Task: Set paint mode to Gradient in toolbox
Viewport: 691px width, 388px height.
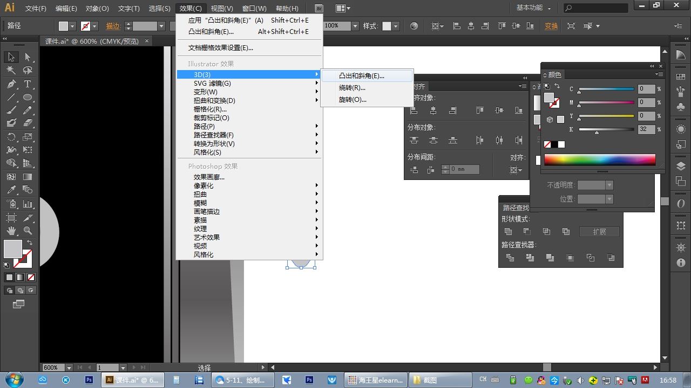Action: tap(20, 278)
